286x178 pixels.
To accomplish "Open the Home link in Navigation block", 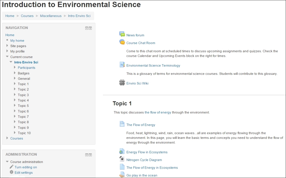I will pos(10,35).
